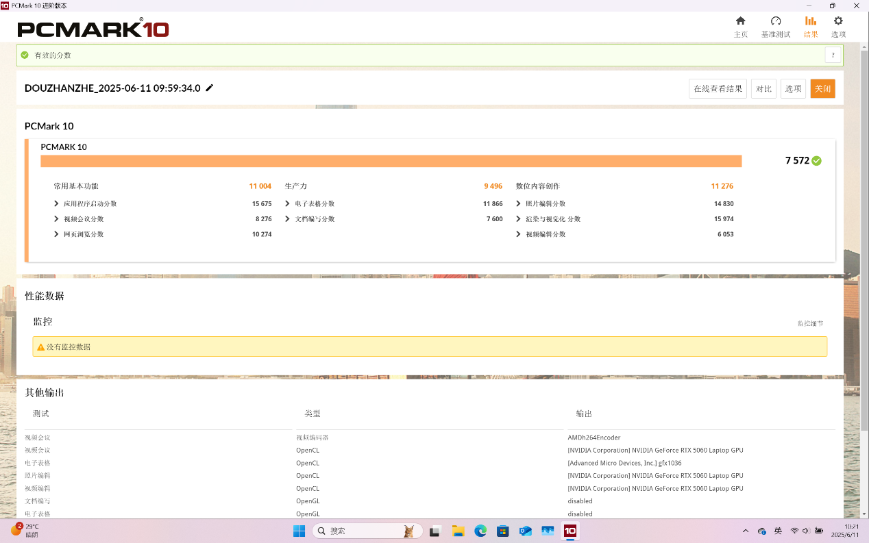Click the 选项 button beside 对比
Screen dimensions: 869x543
[x=793, y=88]
